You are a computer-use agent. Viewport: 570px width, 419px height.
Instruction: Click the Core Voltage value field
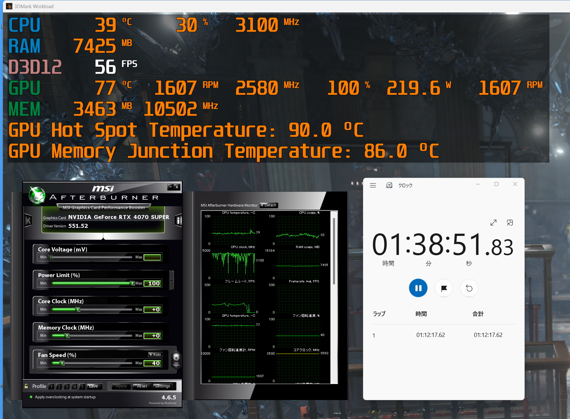(152, 257)
